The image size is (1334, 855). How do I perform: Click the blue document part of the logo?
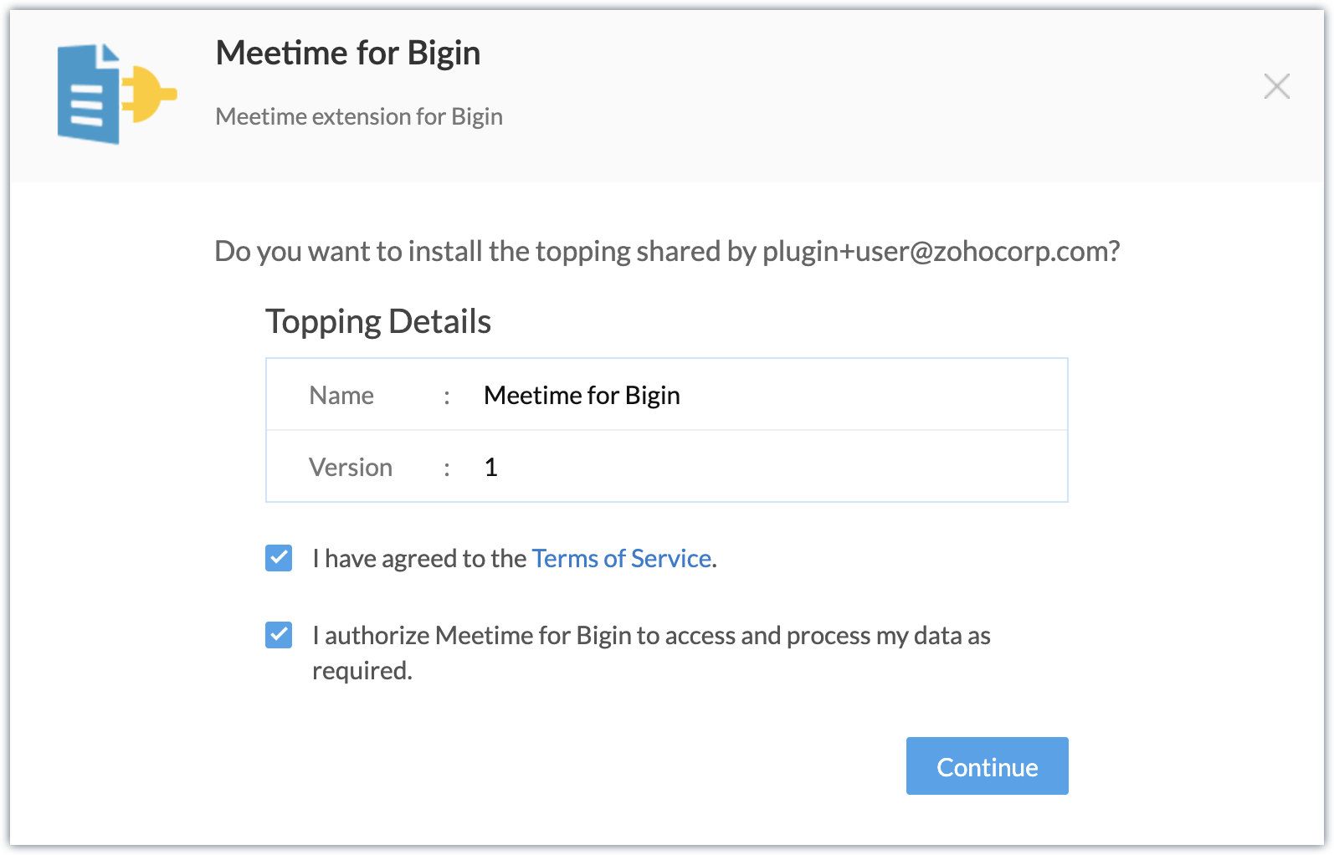click(89, 94)
